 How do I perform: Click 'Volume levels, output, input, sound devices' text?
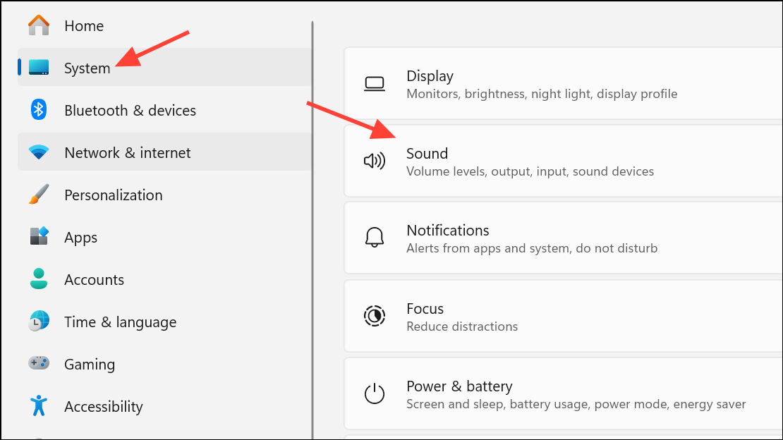[530, 171]
